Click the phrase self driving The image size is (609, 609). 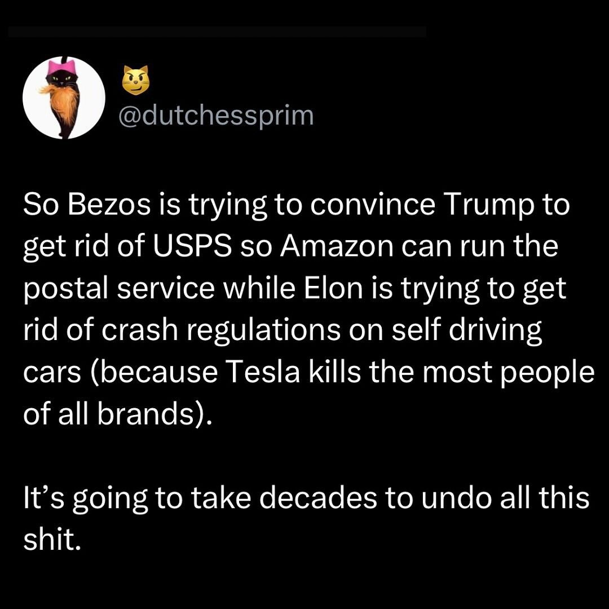(466, 332)
